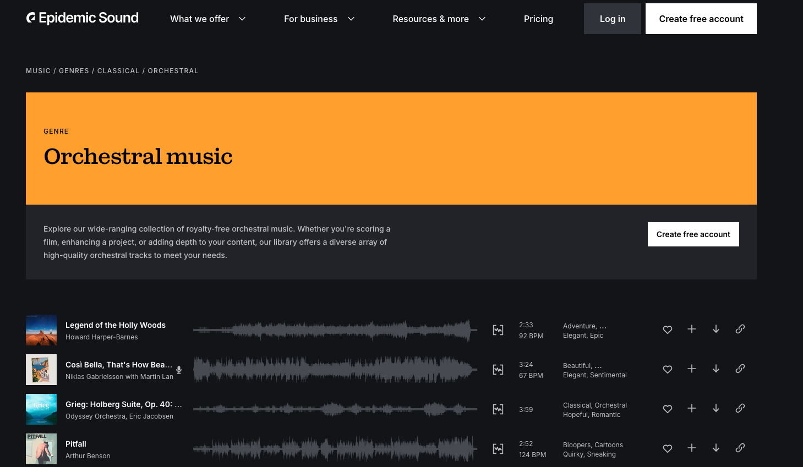
Task: Seek within Legend of the Holly Woods waveform
Action: tap(335, 330)
